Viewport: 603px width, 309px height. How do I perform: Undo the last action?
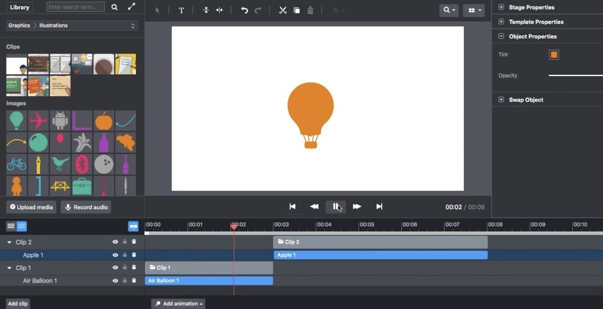[x=244, y=11]
